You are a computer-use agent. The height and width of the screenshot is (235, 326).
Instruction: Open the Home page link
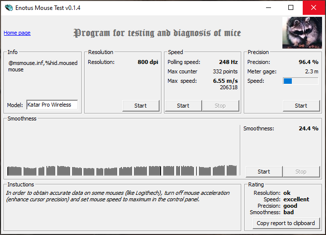tap(17, 33)
